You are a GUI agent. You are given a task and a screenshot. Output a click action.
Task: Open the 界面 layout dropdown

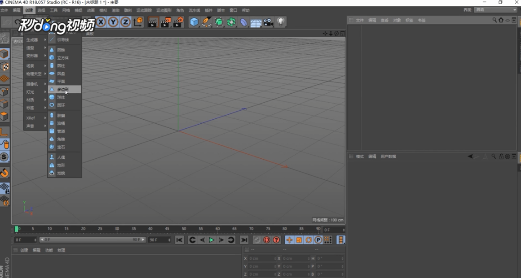(495, 10)
